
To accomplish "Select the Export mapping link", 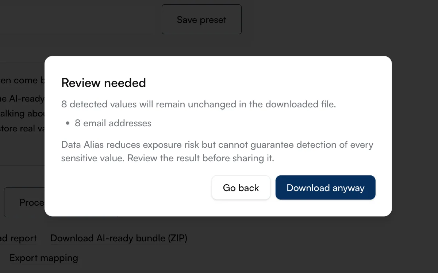I will pos(44,258).
